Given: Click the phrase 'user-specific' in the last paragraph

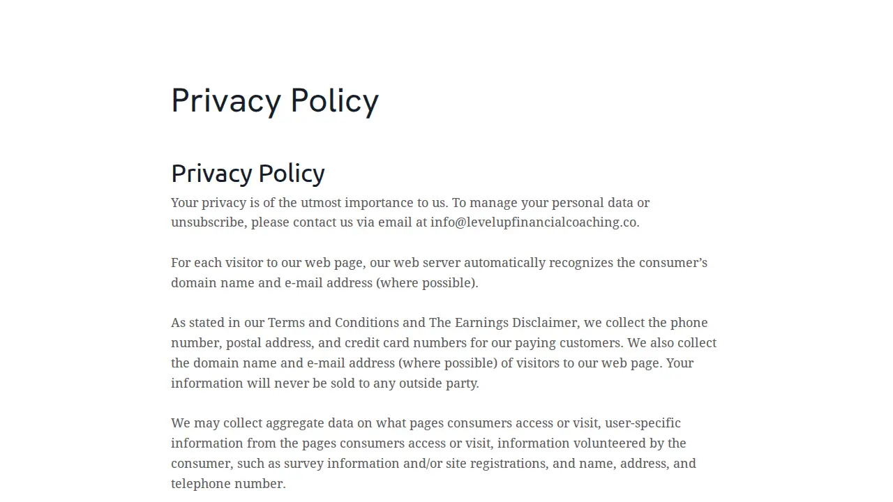Looking at the screenshot, I should pyautogui.click(x=643, y=423).
